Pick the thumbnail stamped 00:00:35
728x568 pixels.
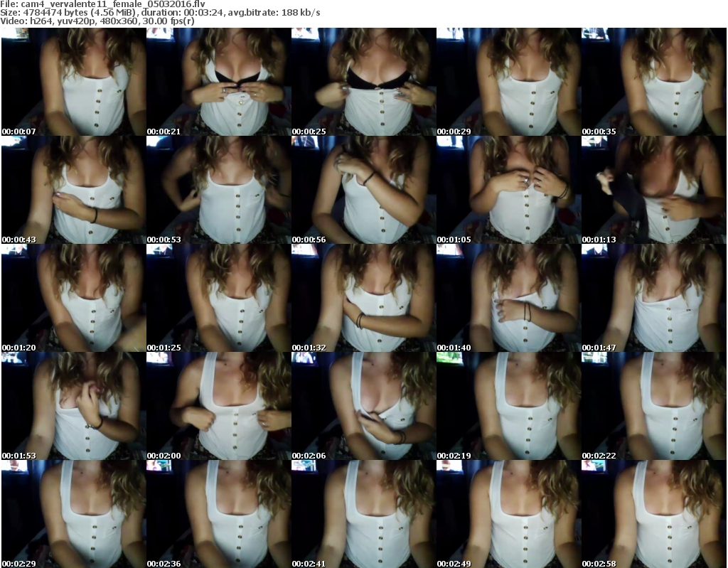click(x=654, y=82)
